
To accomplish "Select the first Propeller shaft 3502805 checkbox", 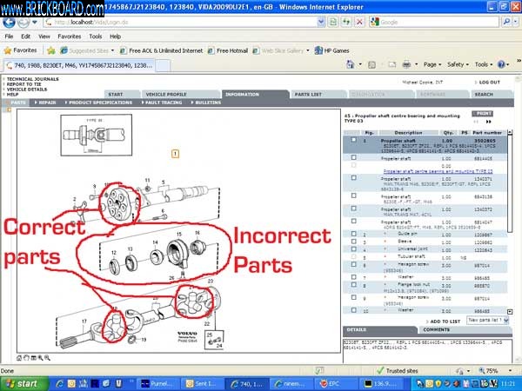I will pyautogui.click(x=353, y=139).
